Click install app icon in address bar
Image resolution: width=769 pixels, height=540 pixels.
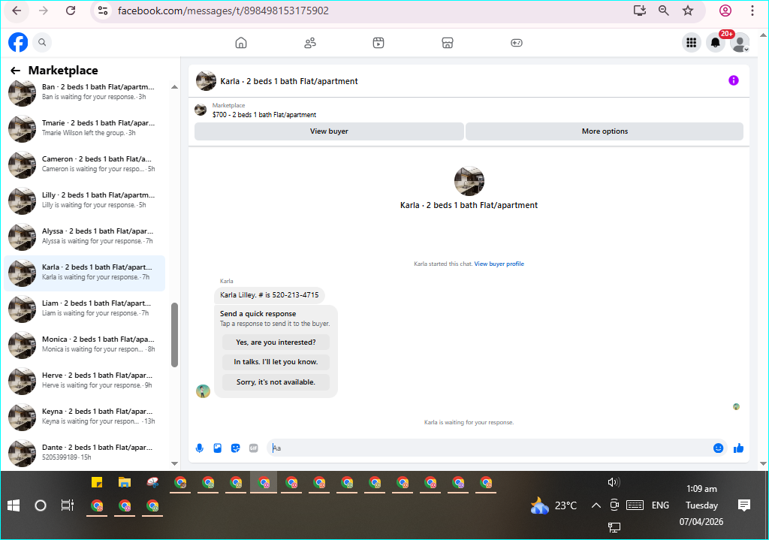[x=640, y=11]
